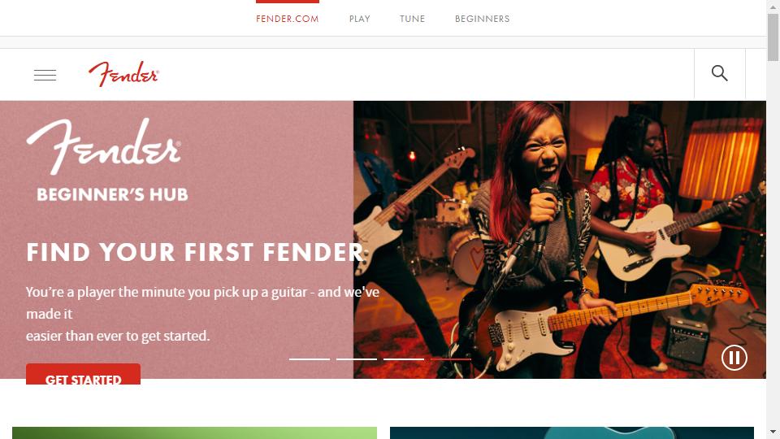
Task: Jump to third carousel slide indicator
Action: (x=404, y=359)
